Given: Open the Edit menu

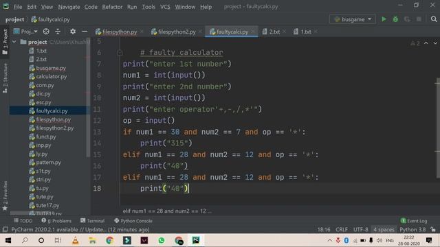Looking at the screenshot, I should pos(32,7).
